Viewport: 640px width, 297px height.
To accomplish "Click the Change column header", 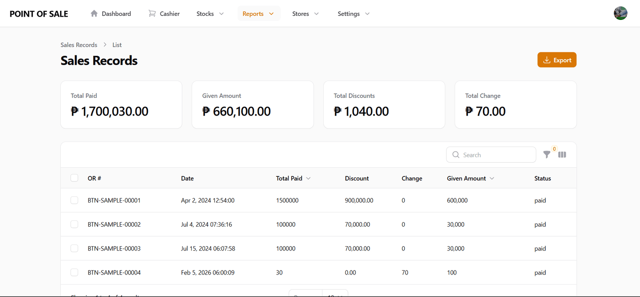I will (x=412, y=178).
